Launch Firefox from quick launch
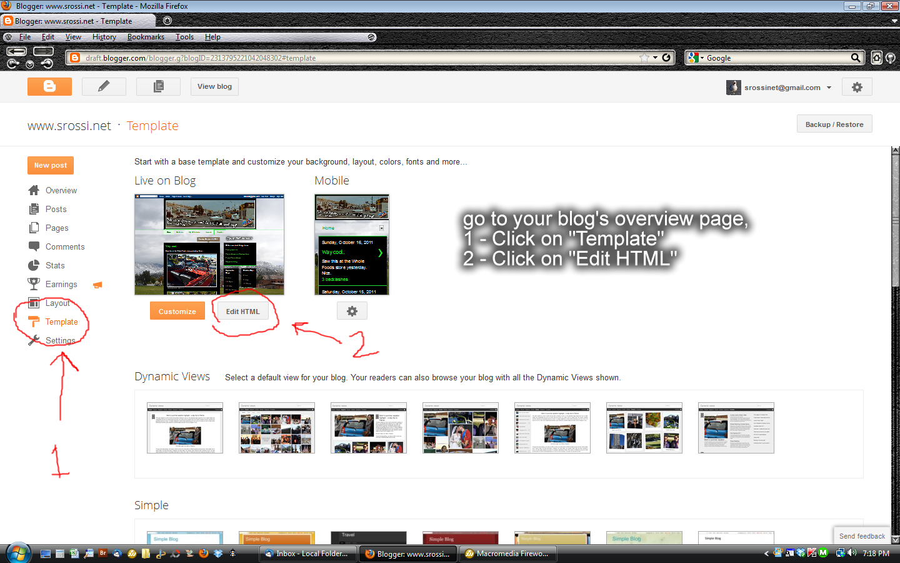The image size is (900, 563). (x=204, y=554)
